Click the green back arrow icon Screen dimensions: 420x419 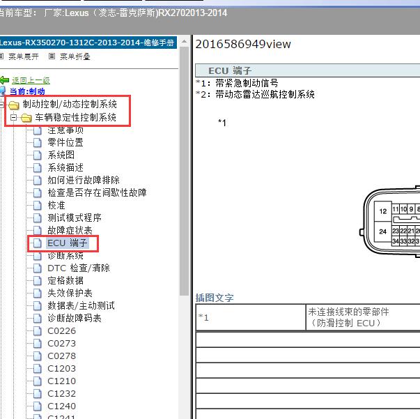[5, 80]
